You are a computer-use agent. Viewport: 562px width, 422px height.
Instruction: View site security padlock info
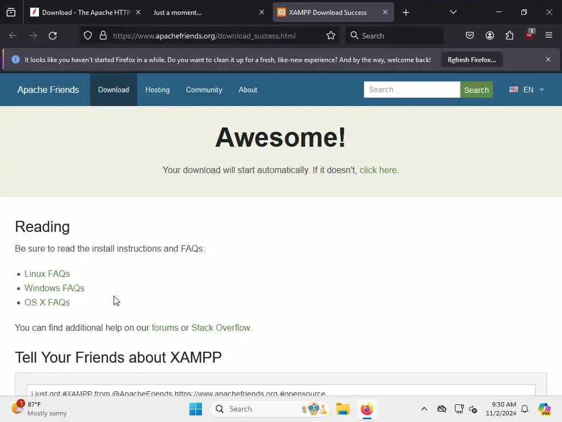(x=103, y=36)
